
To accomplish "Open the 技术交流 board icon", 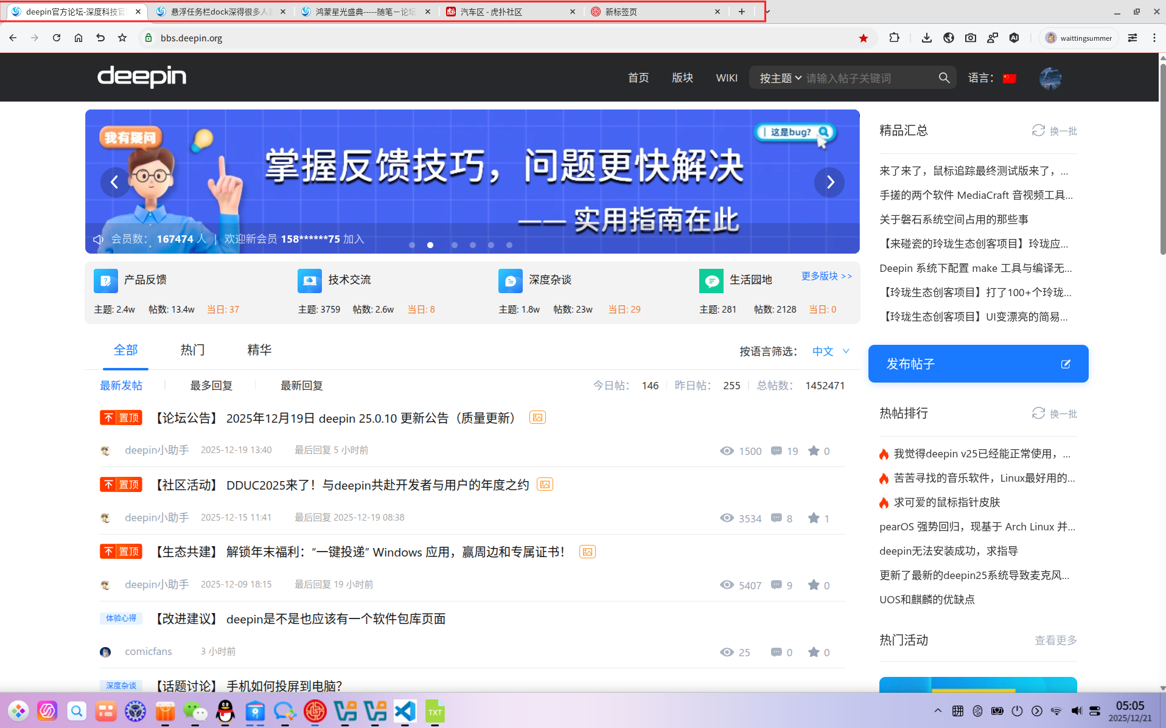I will (310, 280).
